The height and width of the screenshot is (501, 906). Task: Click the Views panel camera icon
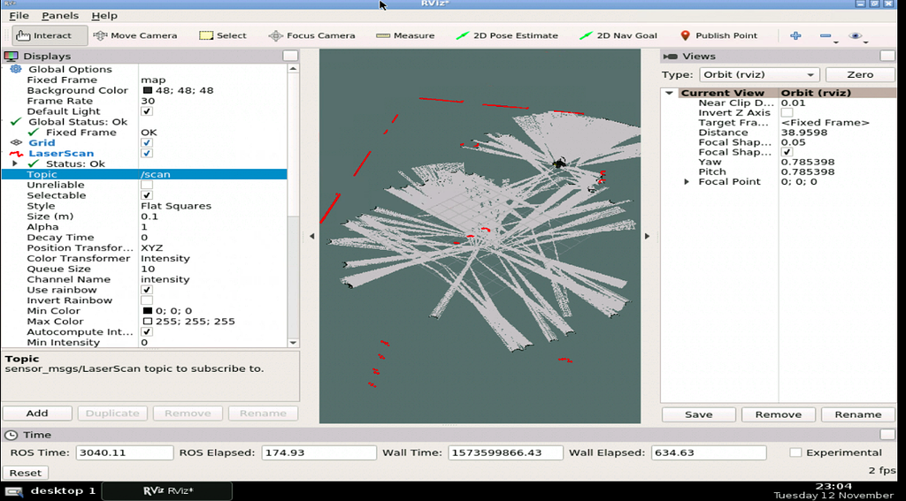click(x=671, y=56)
